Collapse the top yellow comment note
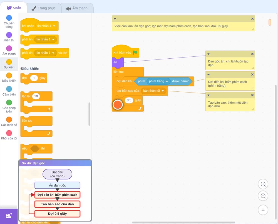Image resolution: width=278 pixels, height=224 pixels. coord(115,19)
